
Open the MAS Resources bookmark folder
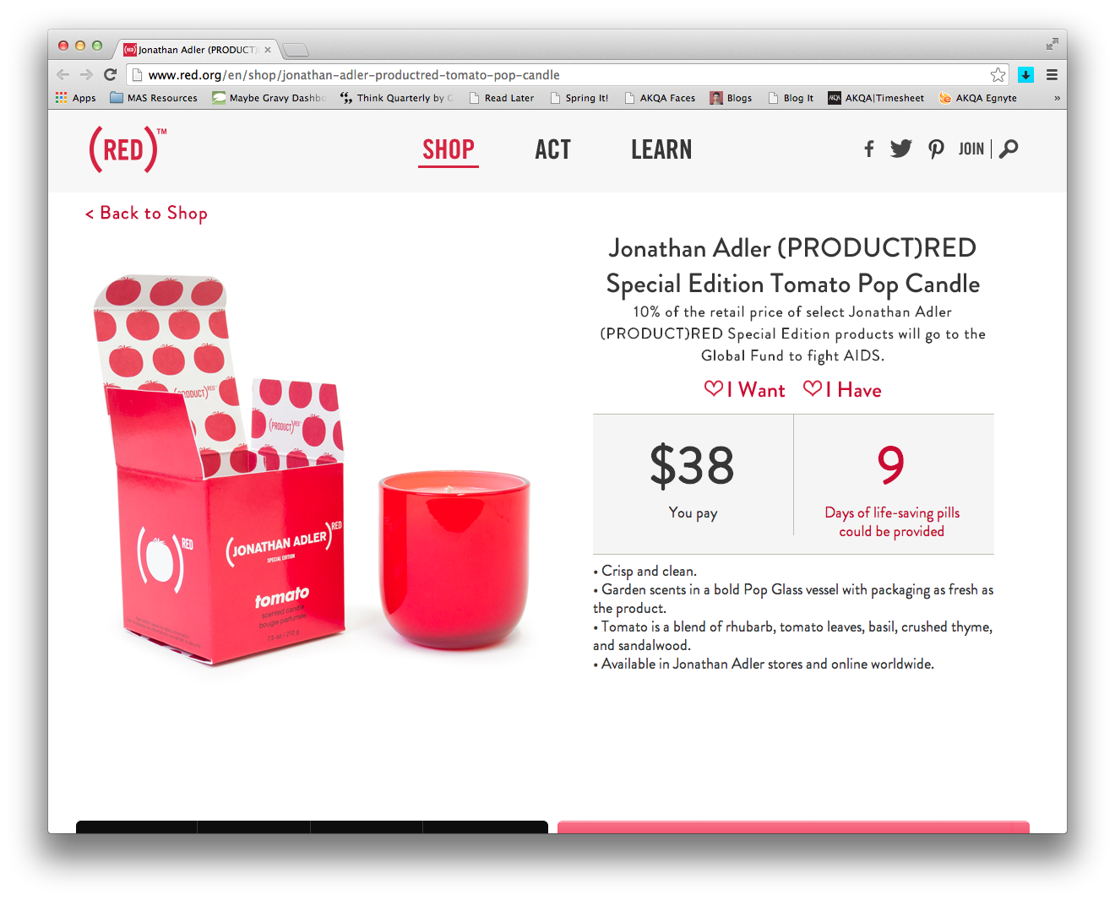pos(154,98)
